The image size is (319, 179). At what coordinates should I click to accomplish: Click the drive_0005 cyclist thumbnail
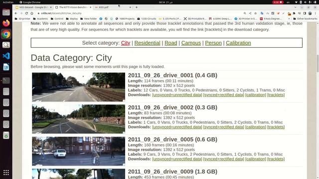click(x=79, y=151)
